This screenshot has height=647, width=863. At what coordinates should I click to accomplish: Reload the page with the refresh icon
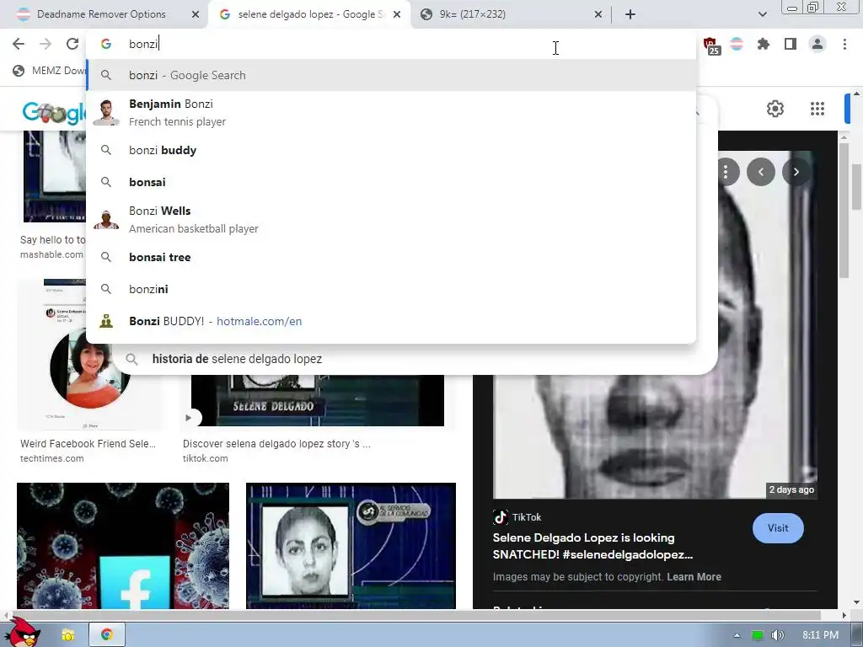tap(72, 44)
